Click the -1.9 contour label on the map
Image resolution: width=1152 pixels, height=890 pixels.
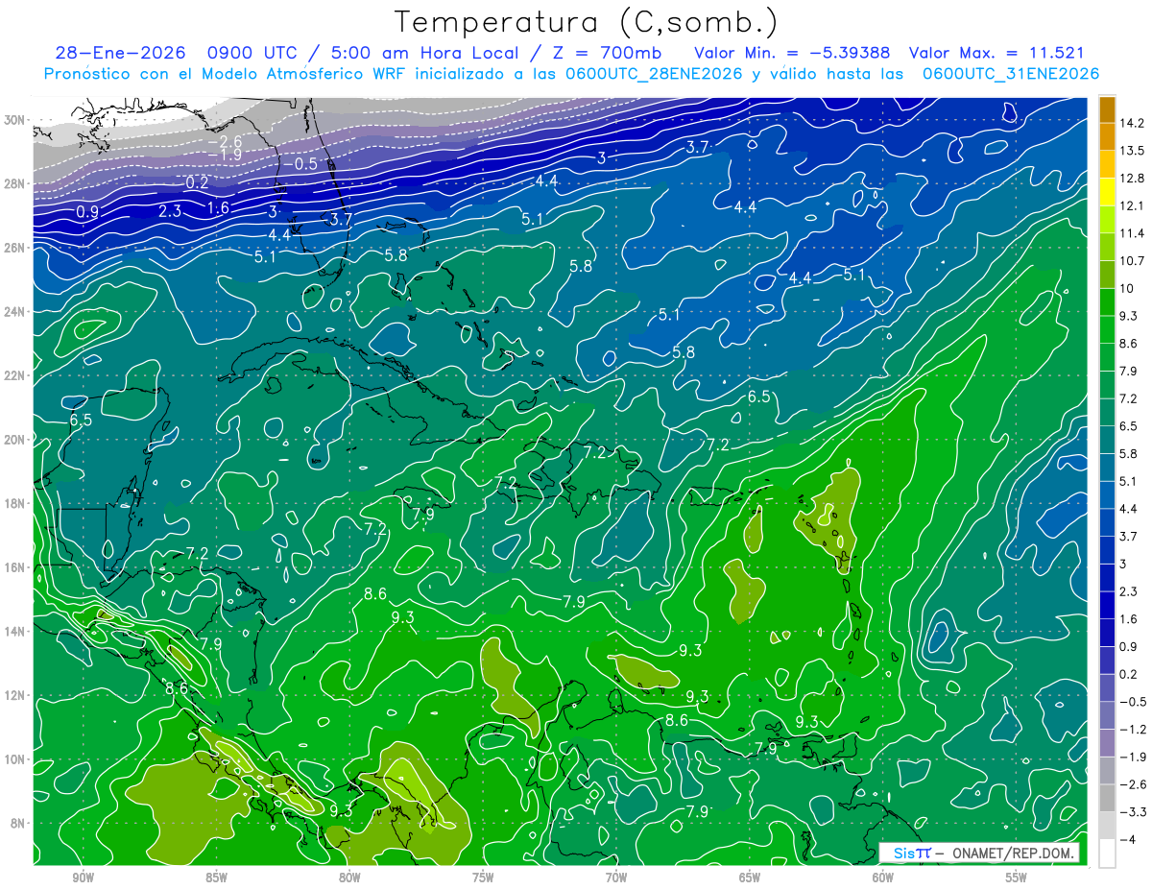point(225,155)
